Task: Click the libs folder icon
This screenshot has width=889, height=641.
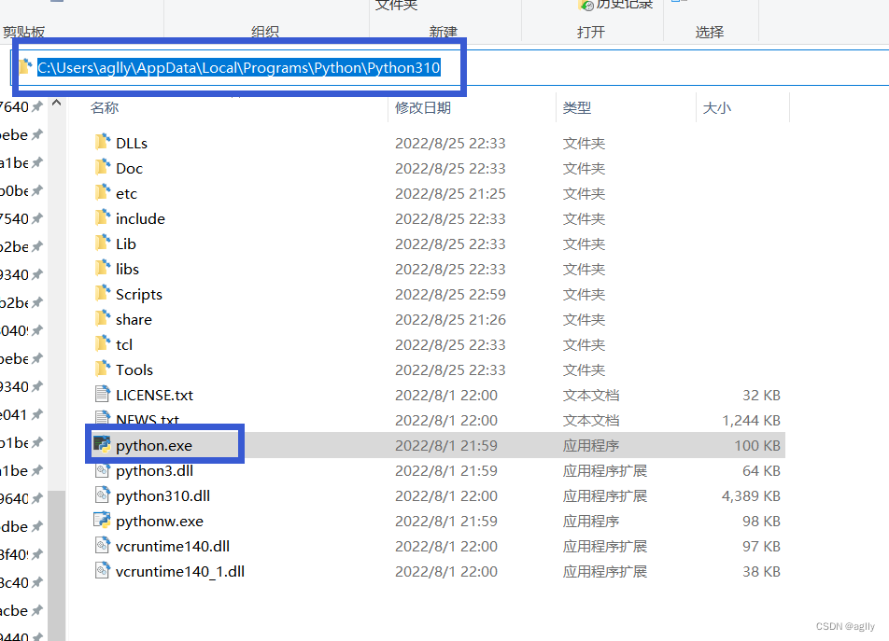Action: 103,268
